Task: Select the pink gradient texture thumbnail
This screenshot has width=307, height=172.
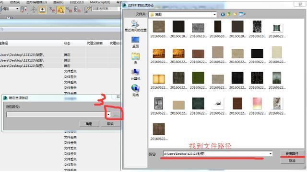Action: (x=257, y=104)
